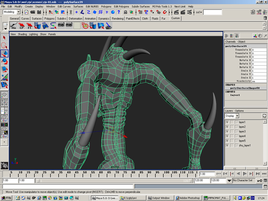Click the lock selection toolbar icon
Viewport: 268px width, 201px height.
click(x=126, y=12)
